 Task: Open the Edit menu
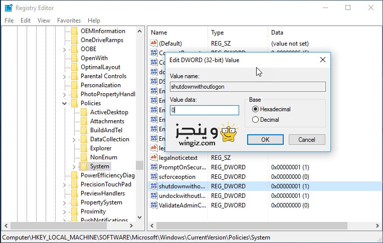click(x=26, y=21)
